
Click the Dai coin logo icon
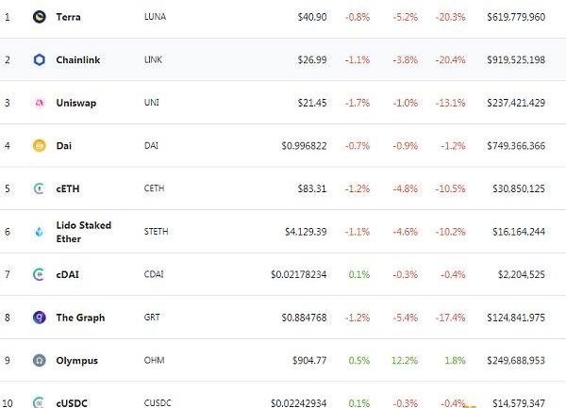click(39, 146)
